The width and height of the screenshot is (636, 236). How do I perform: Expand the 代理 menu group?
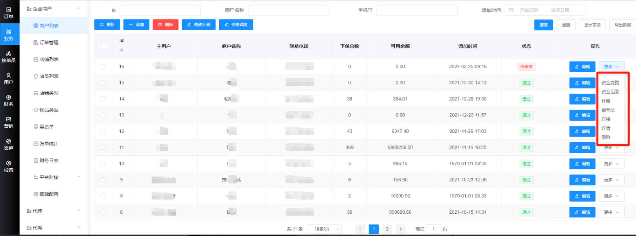[x=53, y=211]
